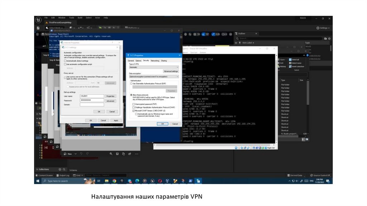Viewport: 367px width, 206px height.
Task: Click OK in S C S Properties dialog
Action: (x=162, y=124)
